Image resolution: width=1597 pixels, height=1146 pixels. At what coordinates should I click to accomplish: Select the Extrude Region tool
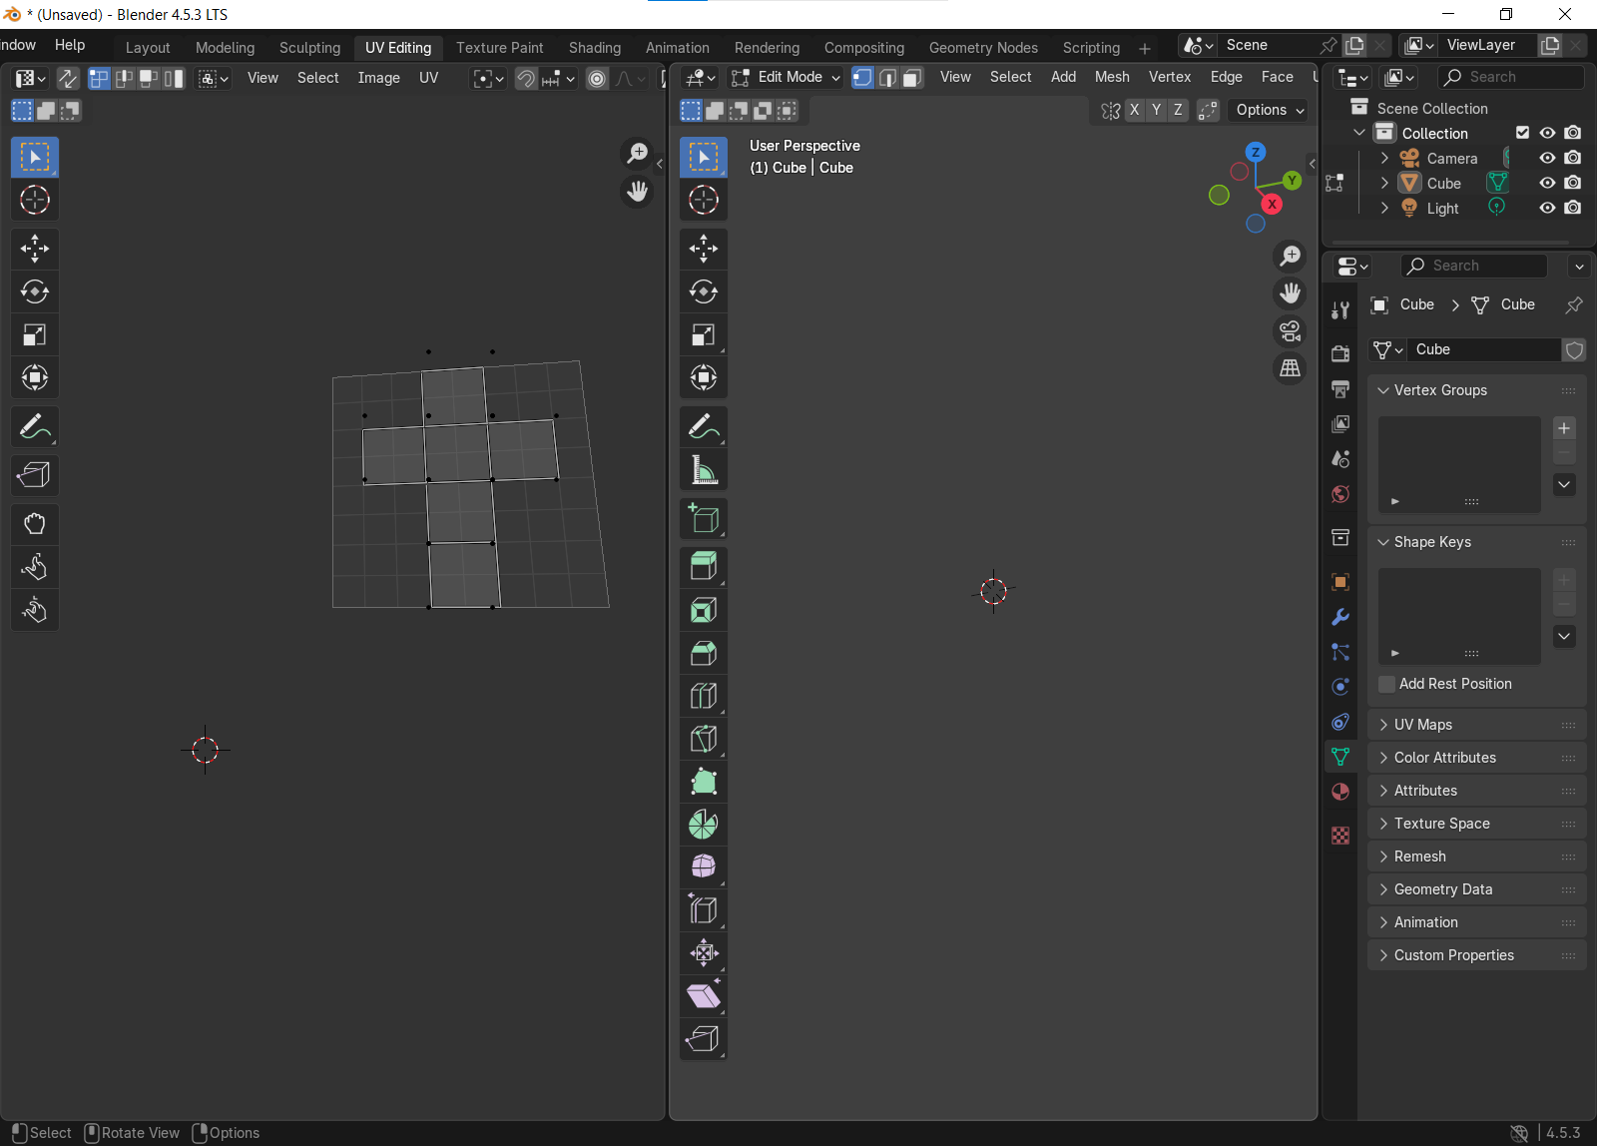704,567
